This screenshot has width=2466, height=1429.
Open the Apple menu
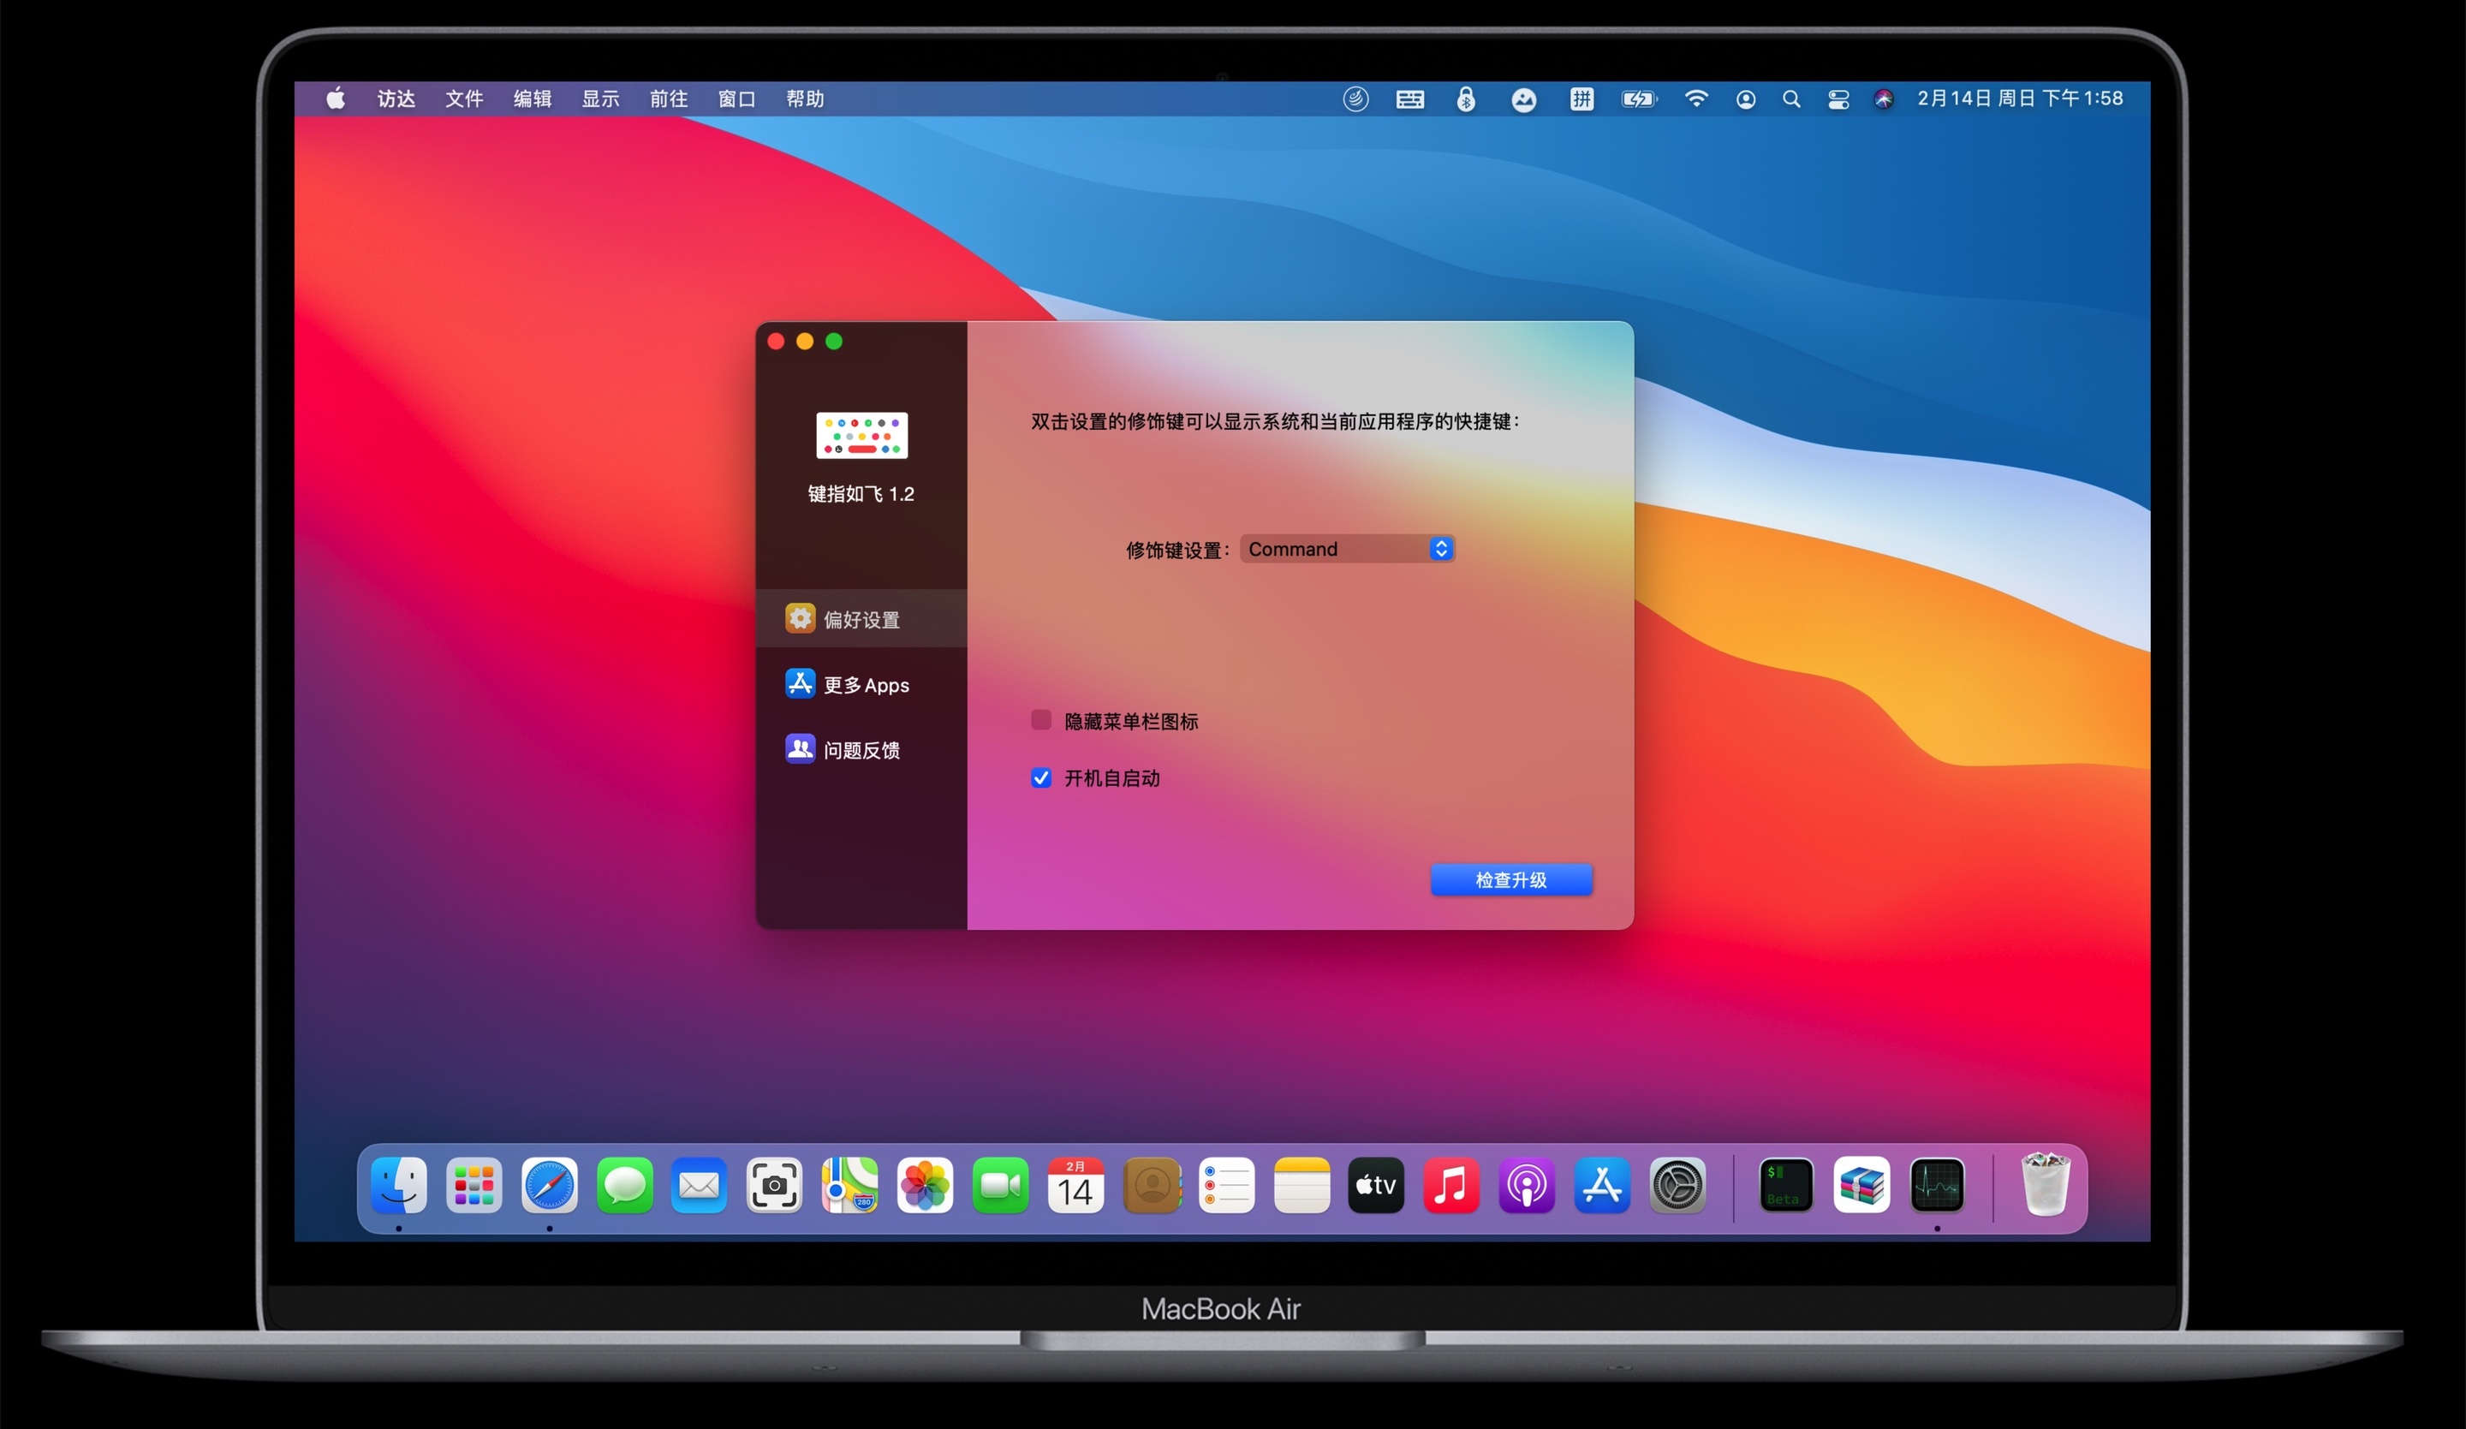click(x=336, y=98)
